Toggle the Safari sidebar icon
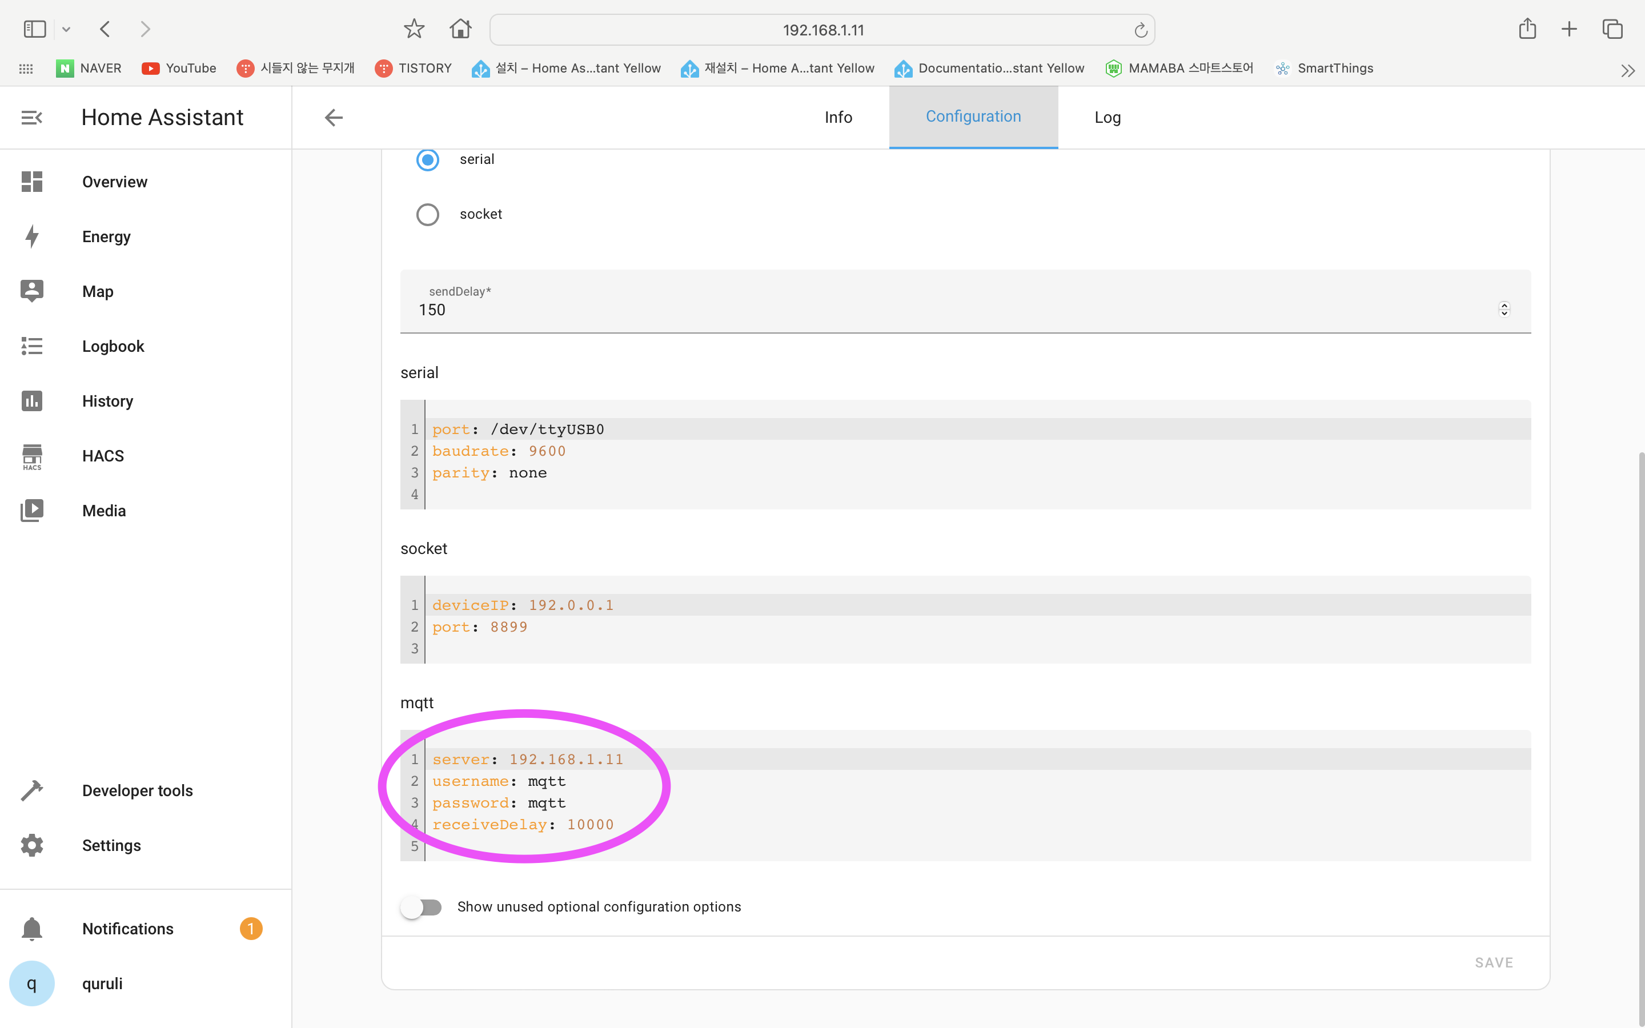 pos(35,29)
